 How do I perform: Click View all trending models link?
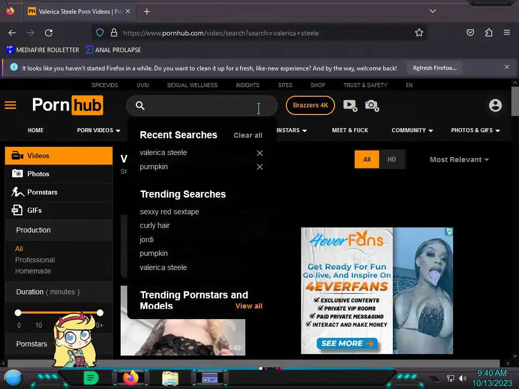click(249, 306)
